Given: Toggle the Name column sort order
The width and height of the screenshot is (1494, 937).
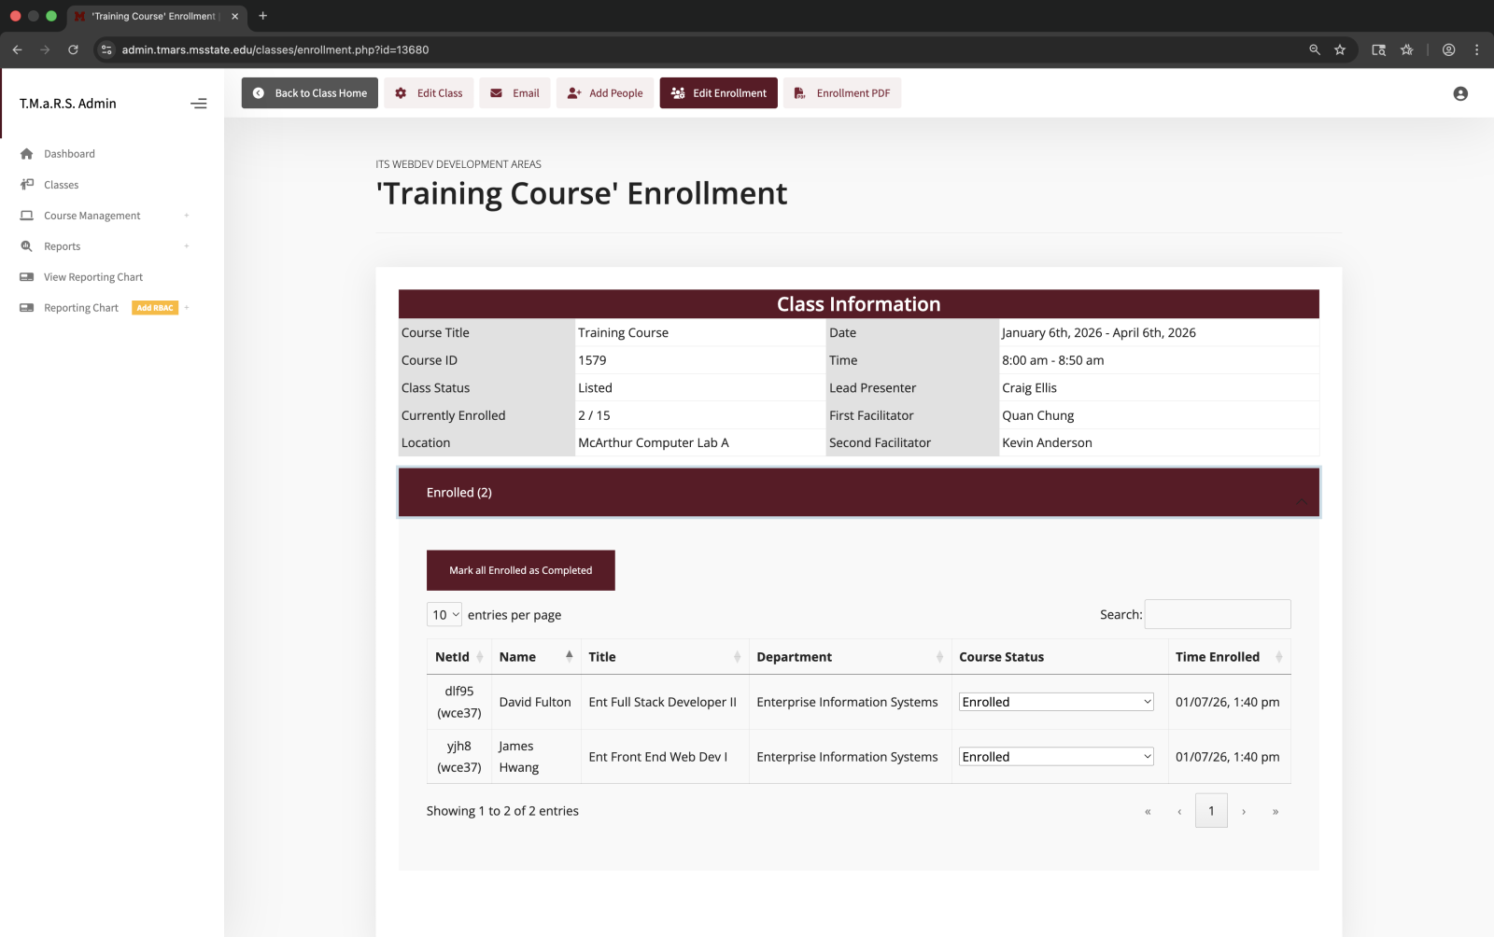Looking at the screenshot, I should [x=568, y=656].
